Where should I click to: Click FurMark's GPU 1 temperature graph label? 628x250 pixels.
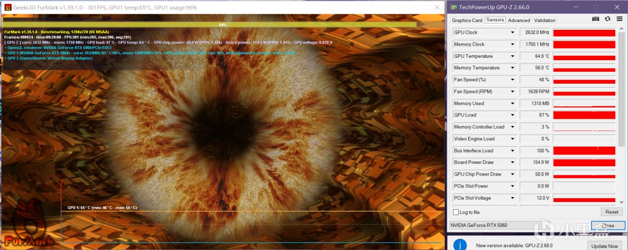tap(102, 207)
